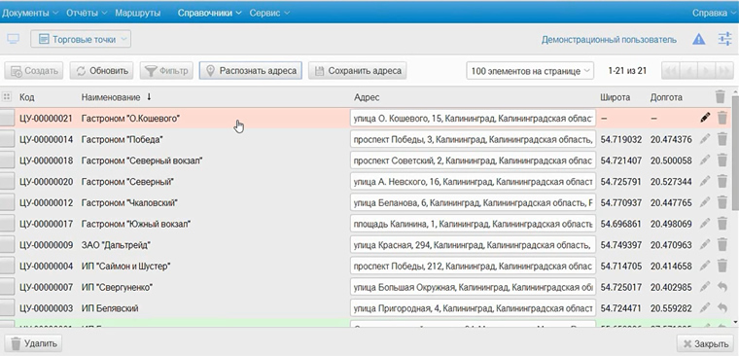Click the grid select-all icon in header
The height and width of the screenshot is (356, 739).
pyautogui.click(x=7, y=97)
